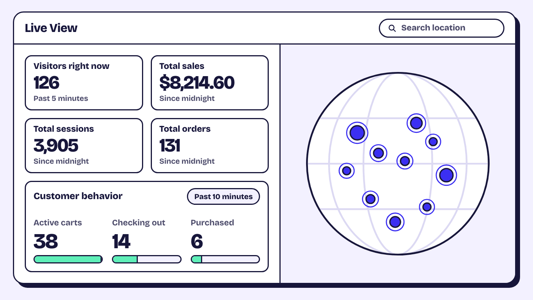Open the Past 10 minutes time filter
The width and height of the screenshot is (533, 300).
[x=223, y=197]
